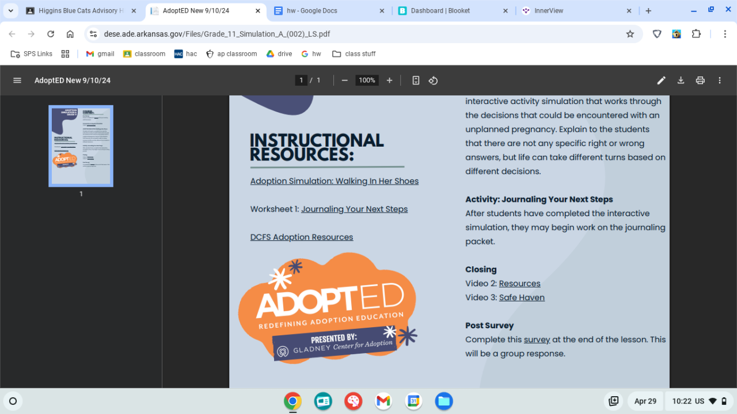Open the hac bookmark

point(185,54)
